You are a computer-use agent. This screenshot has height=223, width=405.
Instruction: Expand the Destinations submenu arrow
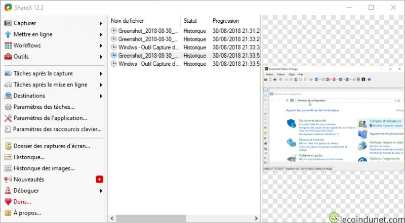coord(101,96)
